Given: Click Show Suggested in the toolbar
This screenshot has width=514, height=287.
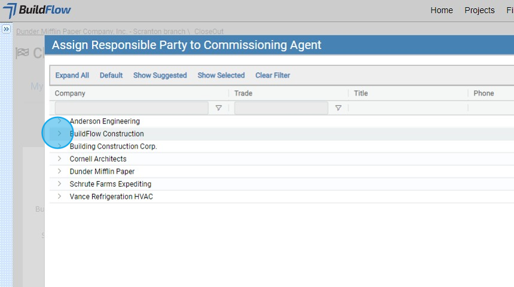Looking at the screenshot, I should click(160, 75).
